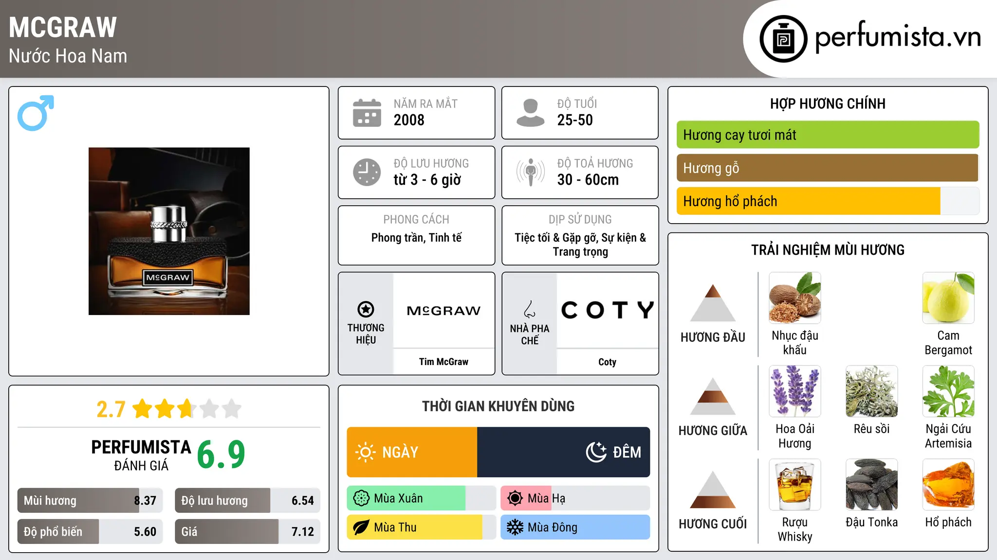Click the McGraw brand logo
Screen dimensions: 997x560
[443, 311]
